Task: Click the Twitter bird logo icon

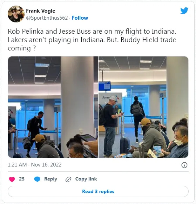Action: point(184,11)
